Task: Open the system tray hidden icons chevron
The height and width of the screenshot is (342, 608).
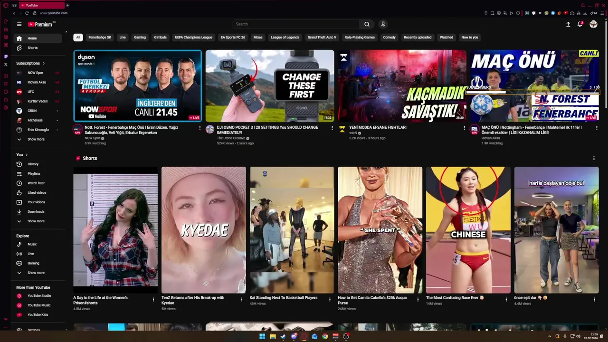Action: point(550,336)
